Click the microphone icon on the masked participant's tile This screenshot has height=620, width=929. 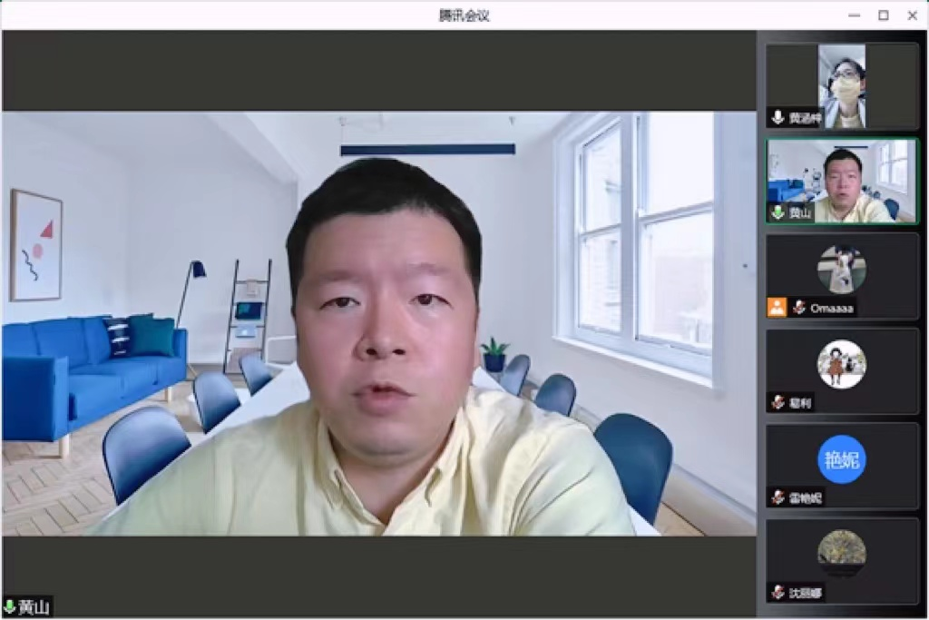[x=777, y=118]
